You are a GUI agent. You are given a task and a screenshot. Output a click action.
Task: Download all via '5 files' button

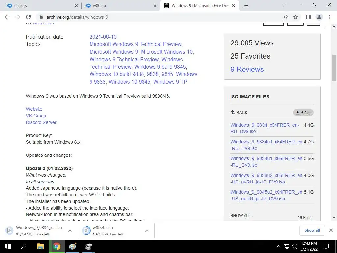[303, 113]
